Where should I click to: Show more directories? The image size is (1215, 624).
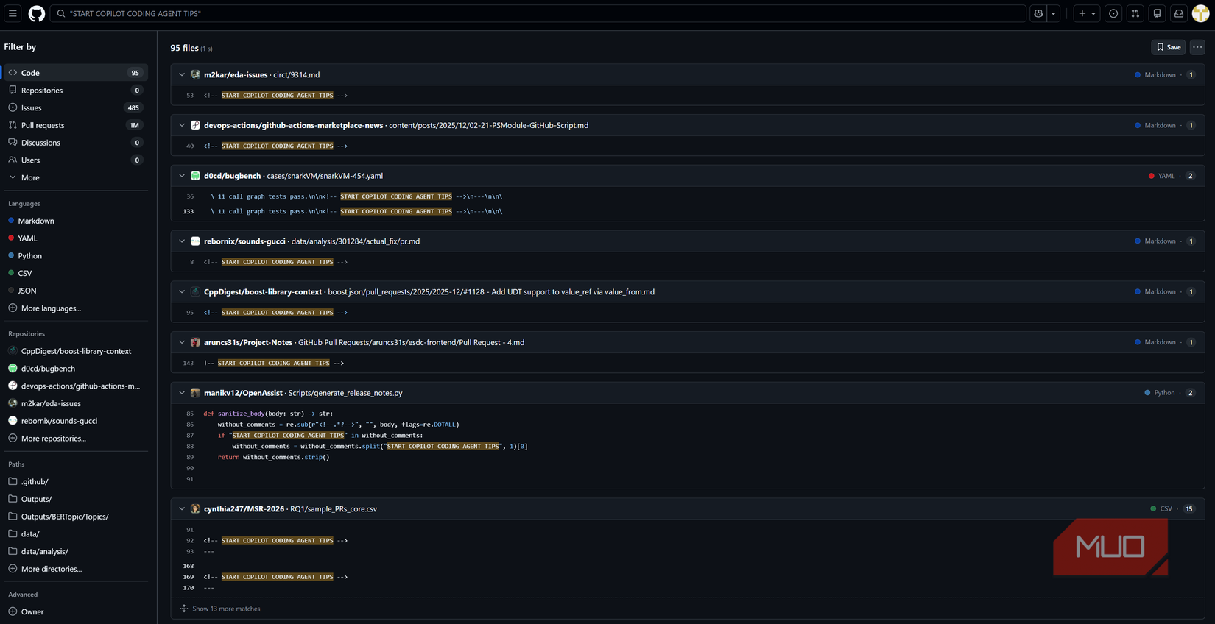[x=76, y=569]
